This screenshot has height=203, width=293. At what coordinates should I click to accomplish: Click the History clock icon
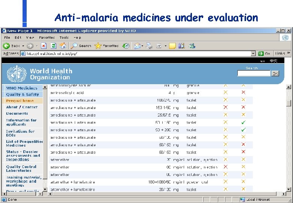click(x=126, y=46)
